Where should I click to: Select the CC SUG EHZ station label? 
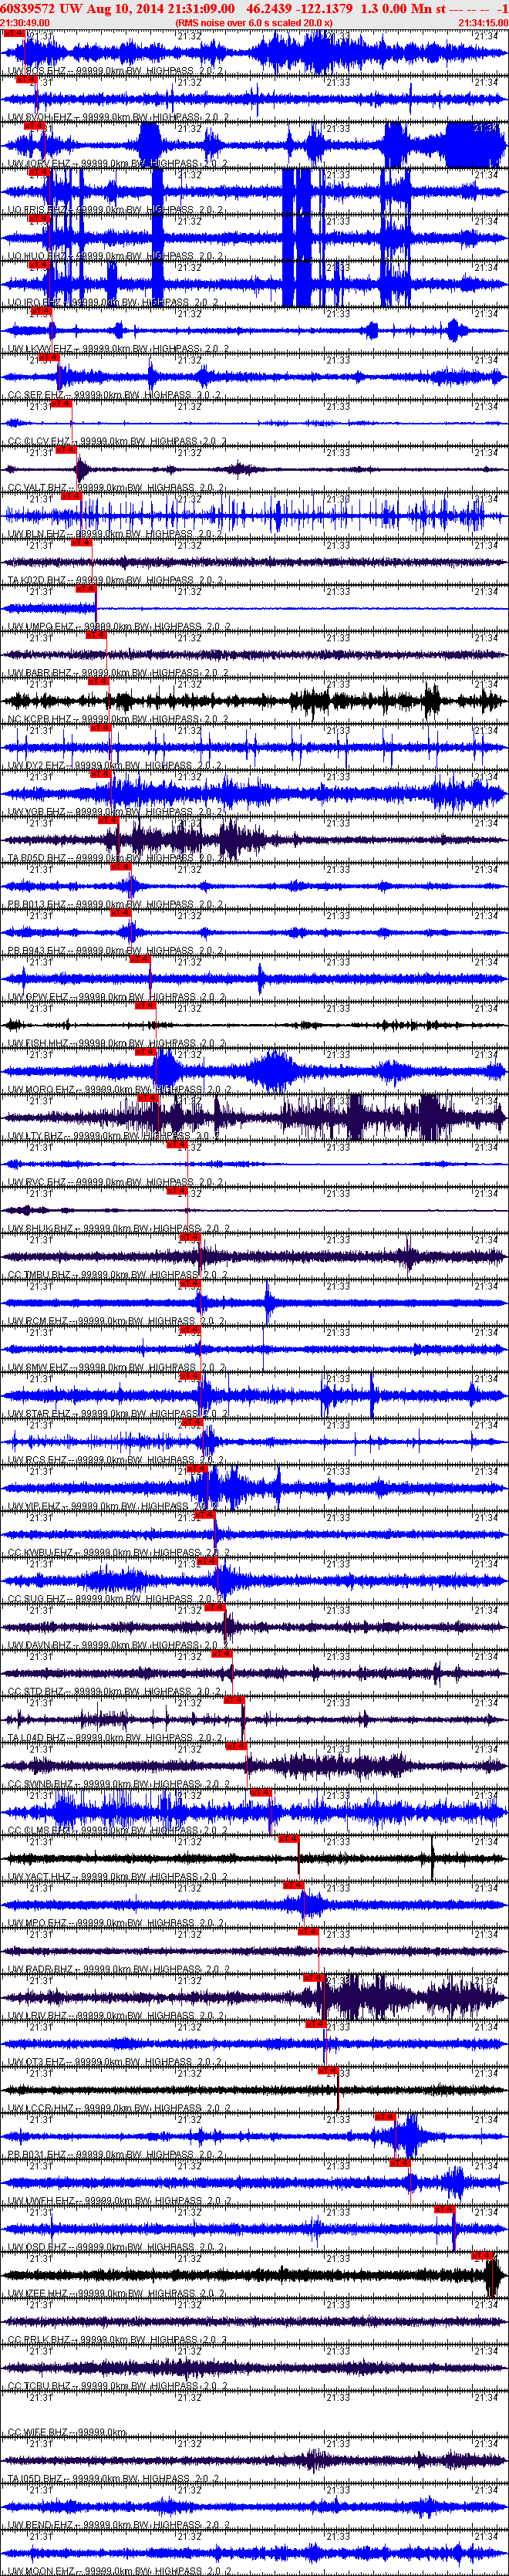click(116, 1599)
